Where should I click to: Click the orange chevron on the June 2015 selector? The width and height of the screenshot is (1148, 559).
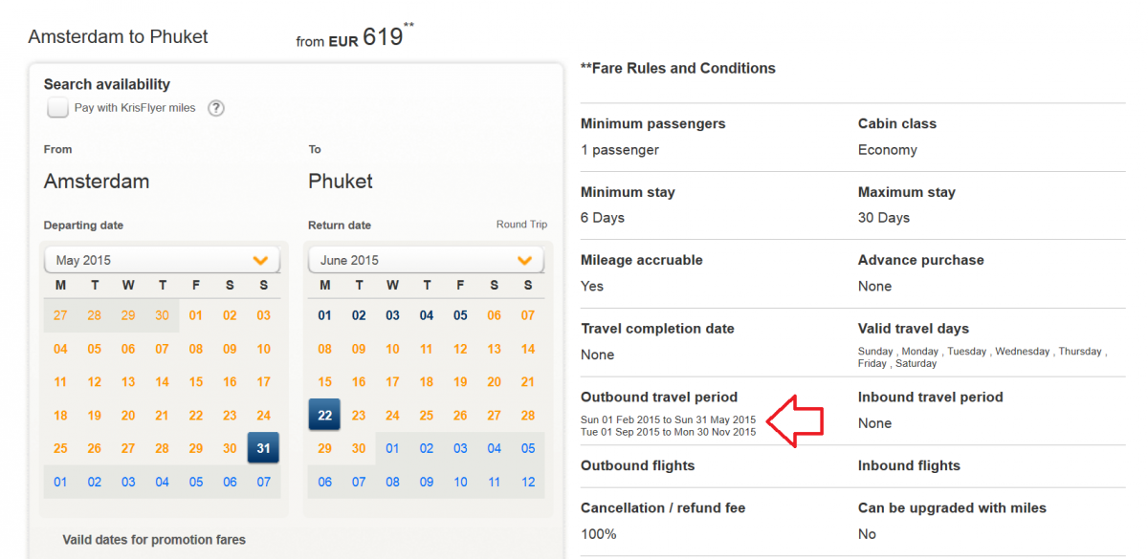click(524, 260)
